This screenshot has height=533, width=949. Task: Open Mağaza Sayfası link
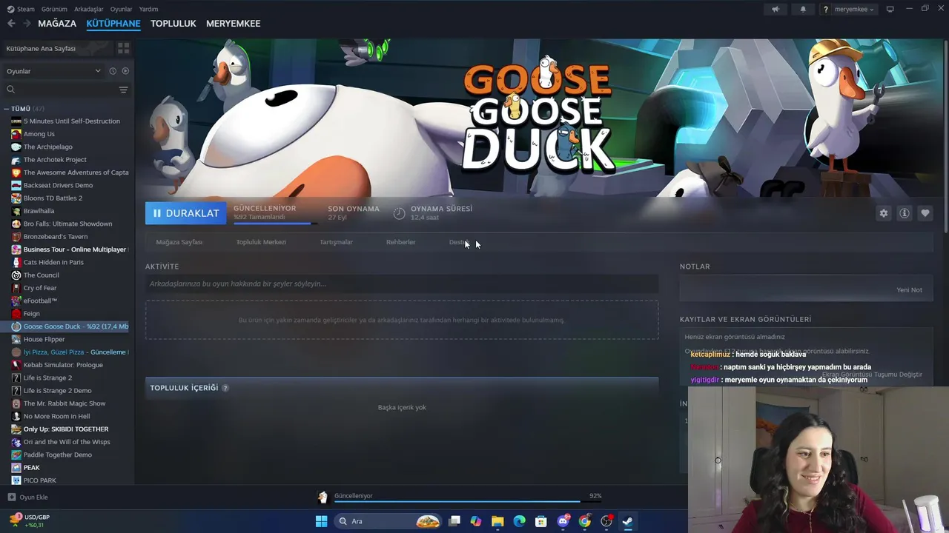click(x=179, y=242)
